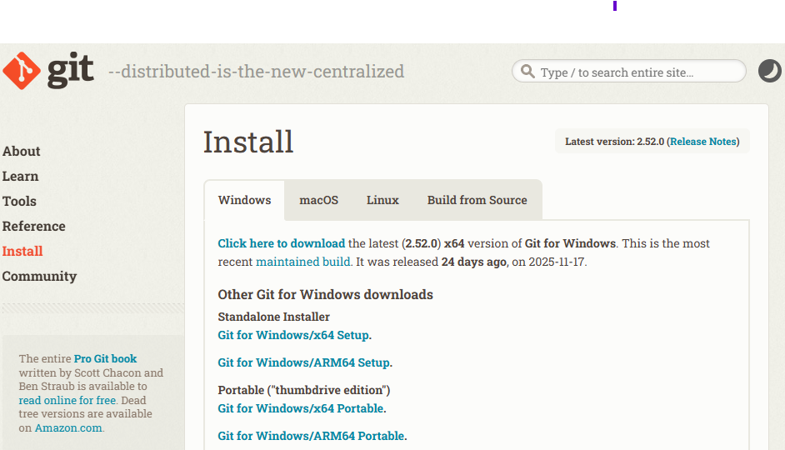Screen dimensions: 785x450
Task: Click the magnifying glass search icon
Action: pyautogui.click(x=527, y=71)
